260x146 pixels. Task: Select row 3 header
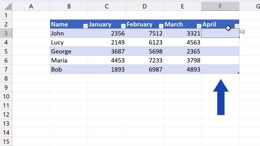click(x=6, y=33)
